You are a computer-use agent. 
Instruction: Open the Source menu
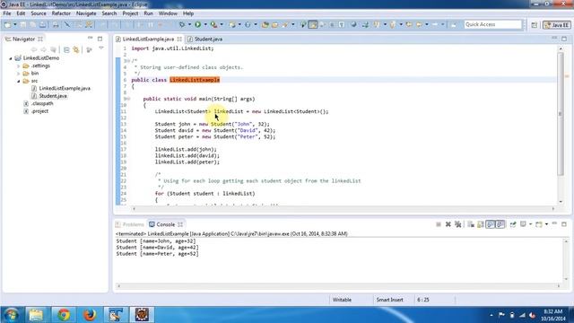[39, 13]
